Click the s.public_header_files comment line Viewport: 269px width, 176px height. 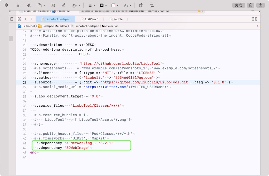click(x=83, y=134)
